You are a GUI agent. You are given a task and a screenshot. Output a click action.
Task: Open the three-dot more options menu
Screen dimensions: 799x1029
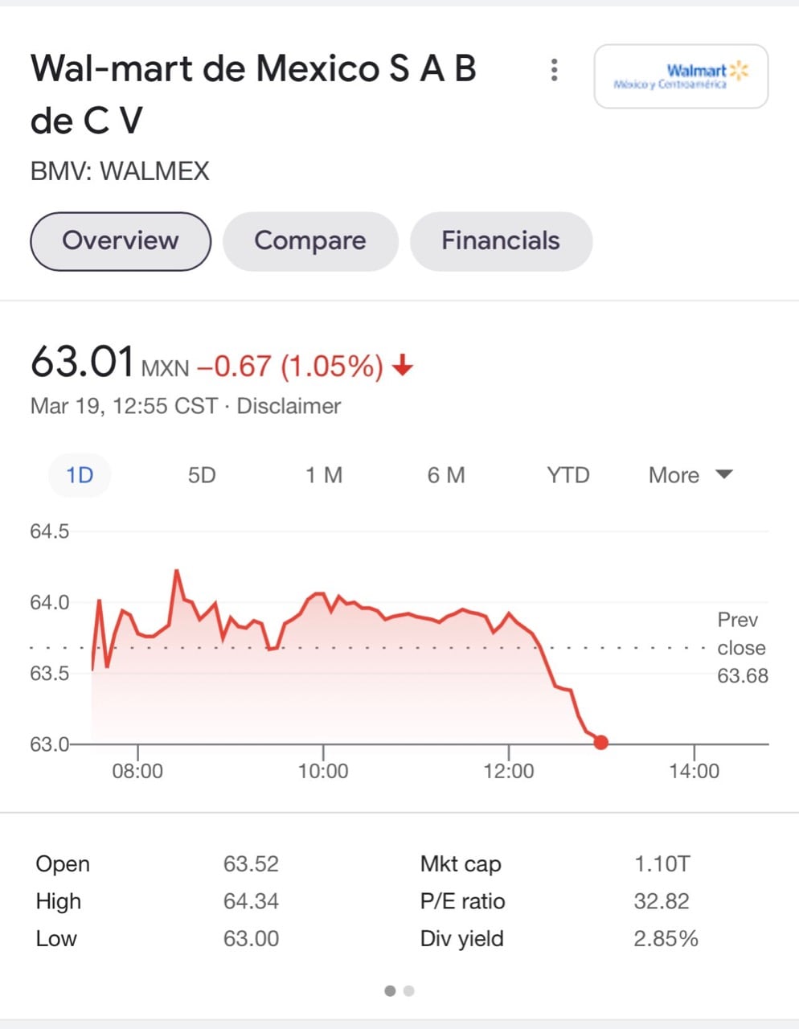(554, 70)
